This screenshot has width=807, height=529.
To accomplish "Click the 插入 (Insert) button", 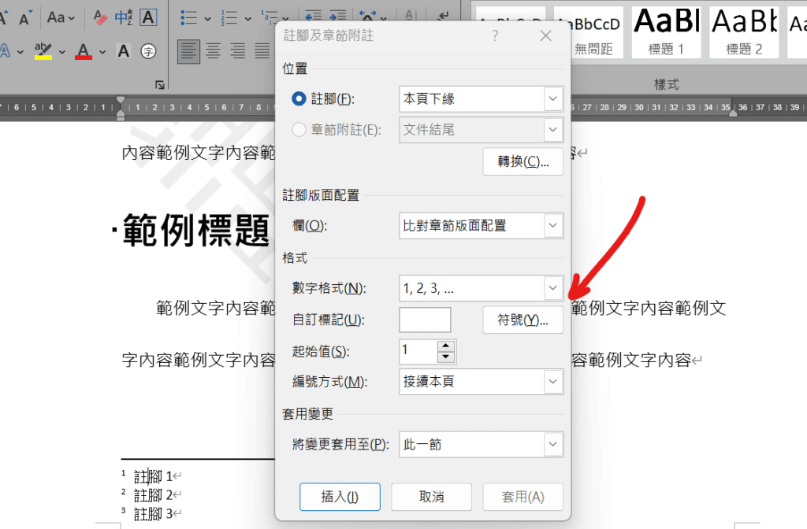I will pos(340,497).
